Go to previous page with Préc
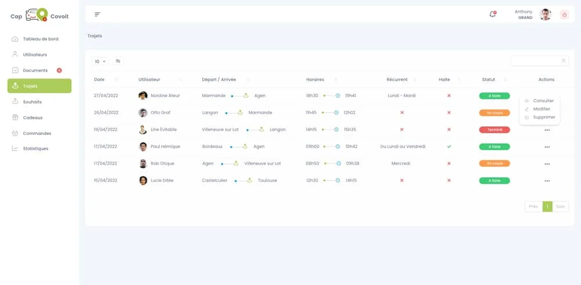 tap(533, 206)
